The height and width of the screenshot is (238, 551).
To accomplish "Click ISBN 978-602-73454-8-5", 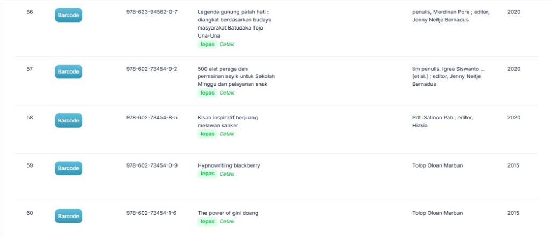I will [152, 118].
